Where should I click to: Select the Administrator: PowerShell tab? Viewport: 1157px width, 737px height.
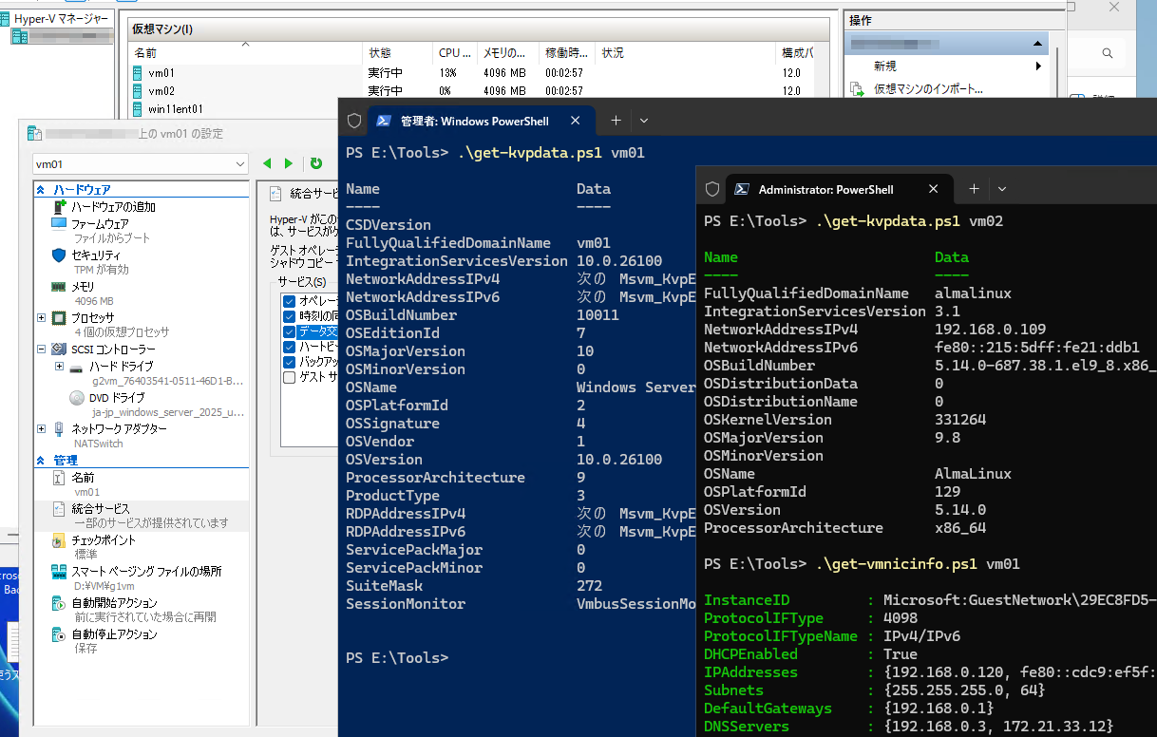pyautogui.click(x=839, y=189)
